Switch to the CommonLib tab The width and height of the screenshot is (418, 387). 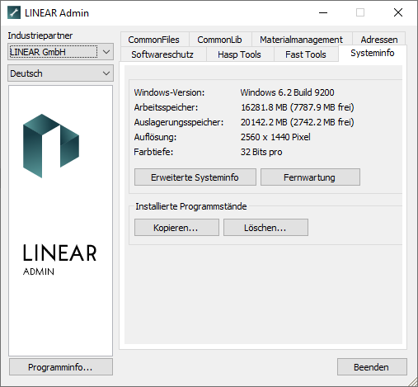[x=219, y=40]
